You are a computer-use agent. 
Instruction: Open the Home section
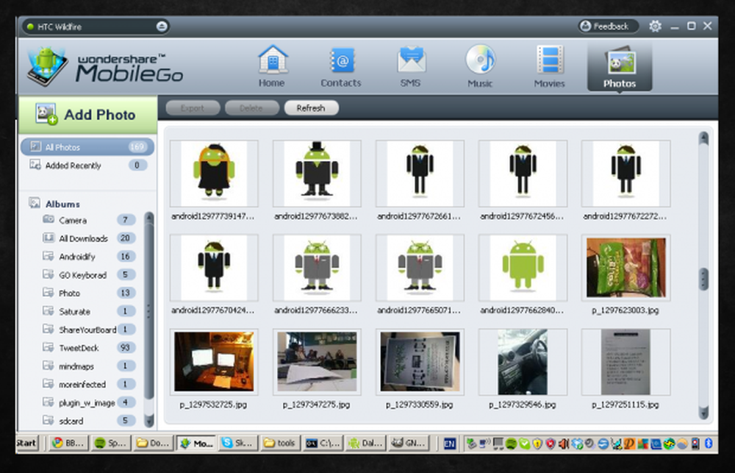pyautogui.click(x=272, y=66)
